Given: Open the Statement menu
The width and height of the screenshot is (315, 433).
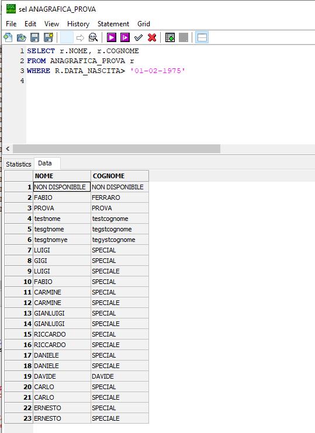Looking at the screenshot, I should point(113,24).
